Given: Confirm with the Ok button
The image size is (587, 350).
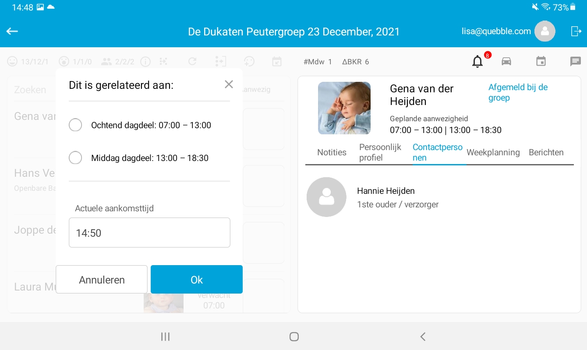Looking at the screenshot, I should point(197,280).
